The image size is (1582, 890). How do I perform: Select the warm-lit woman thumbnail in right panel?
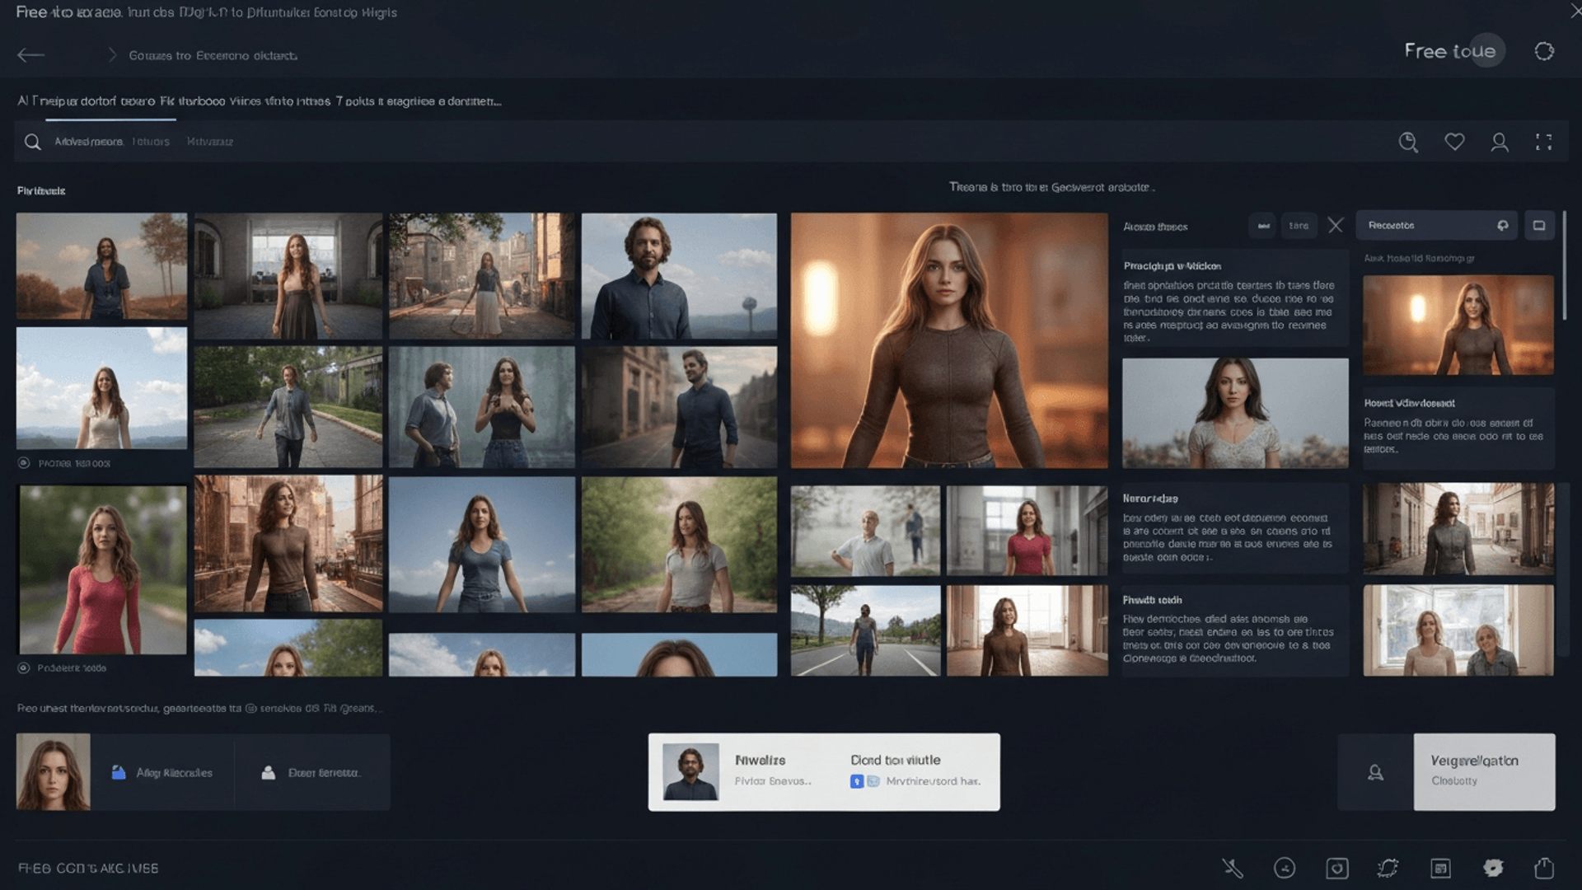1458,325
